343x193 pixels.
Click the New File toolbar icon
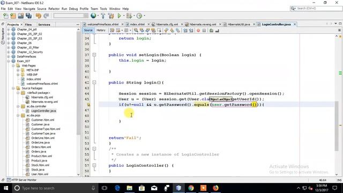tap(6, 16)
